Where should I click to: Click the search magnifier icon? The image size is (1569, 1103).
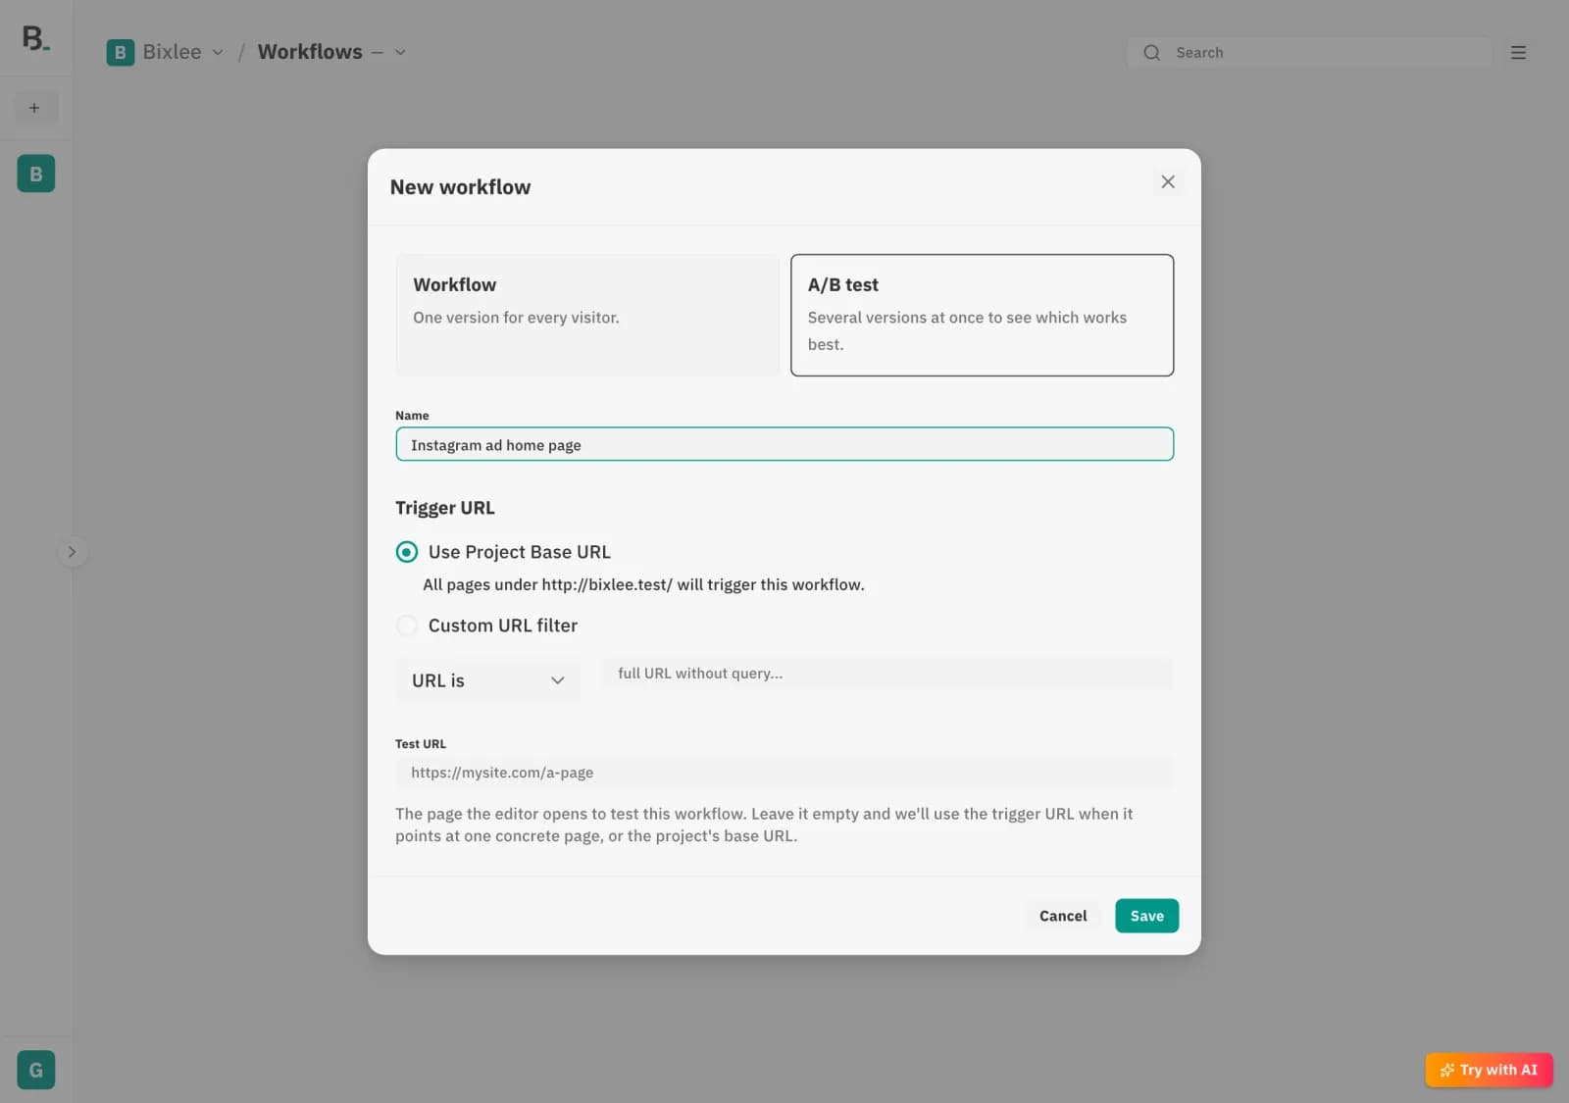[x=1151, y=53]
